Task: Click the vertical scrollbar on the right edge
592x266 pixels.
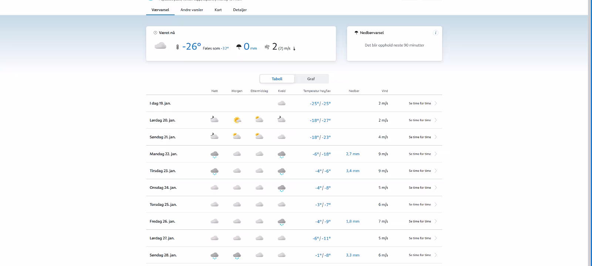Action: pos(590,133)
